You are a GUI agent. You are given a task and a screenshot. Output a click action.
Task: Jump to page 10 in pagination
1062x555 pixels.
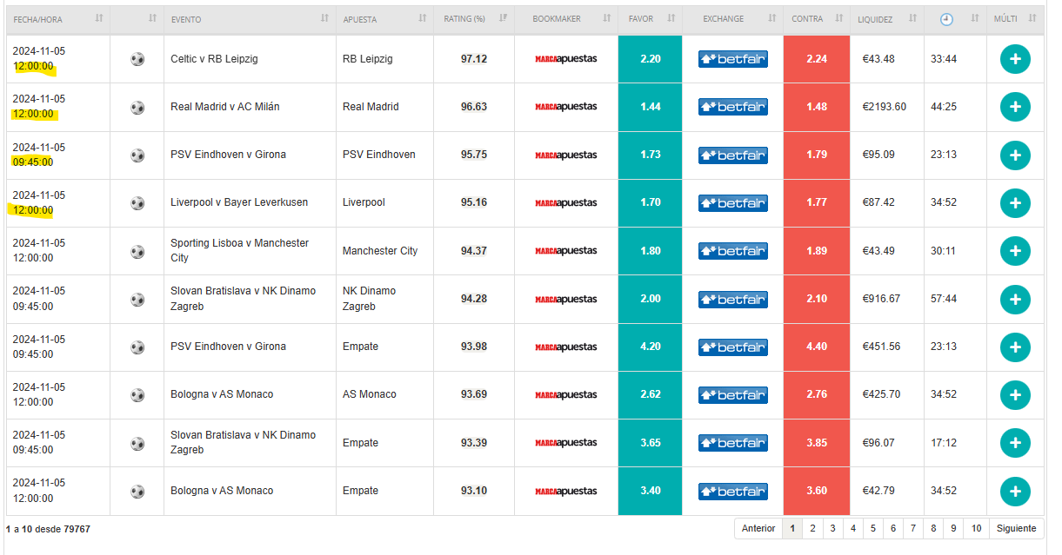977,528
